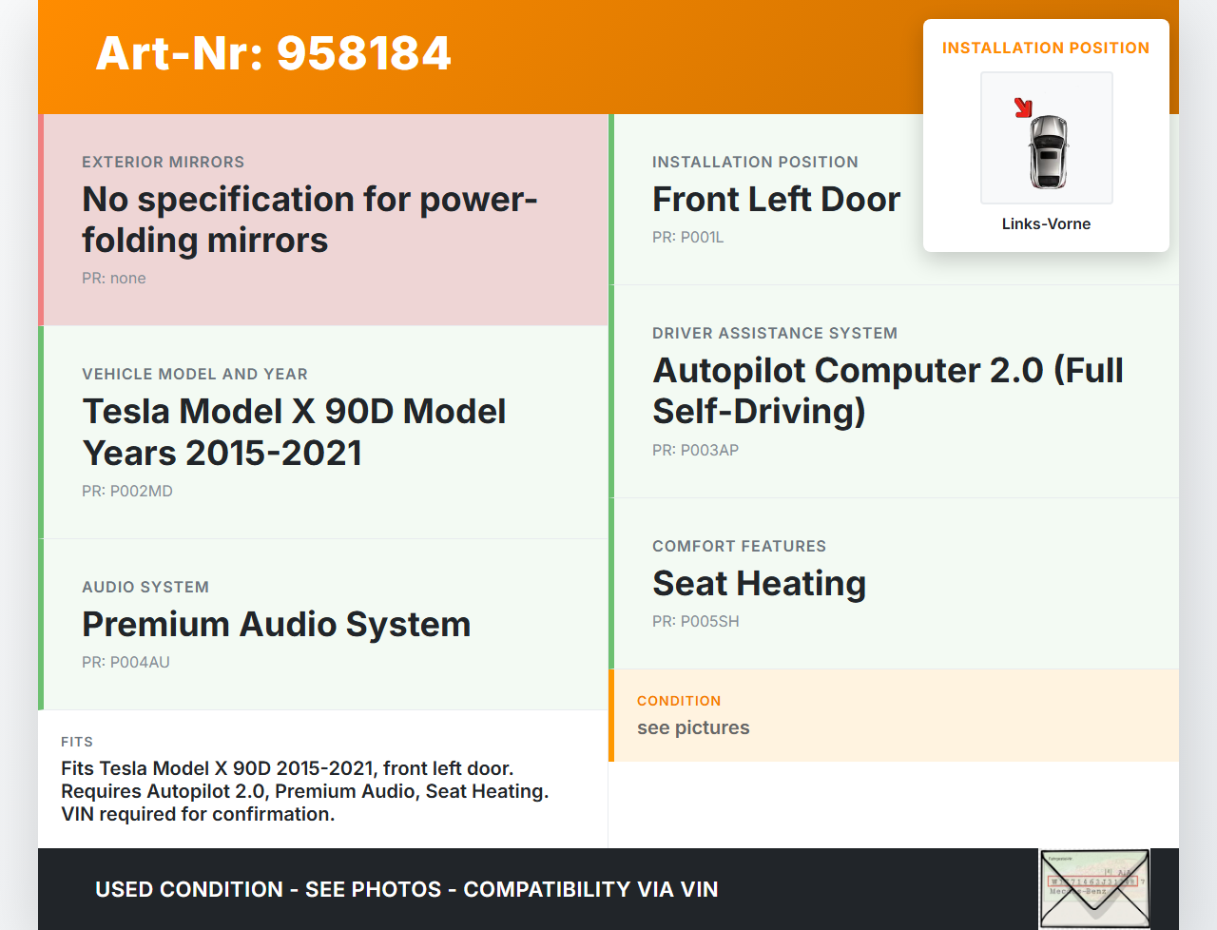Screen dimensions: 1217x930
Task: Click the red arrow on the car diagram
Action: (x=1023, y=107)
